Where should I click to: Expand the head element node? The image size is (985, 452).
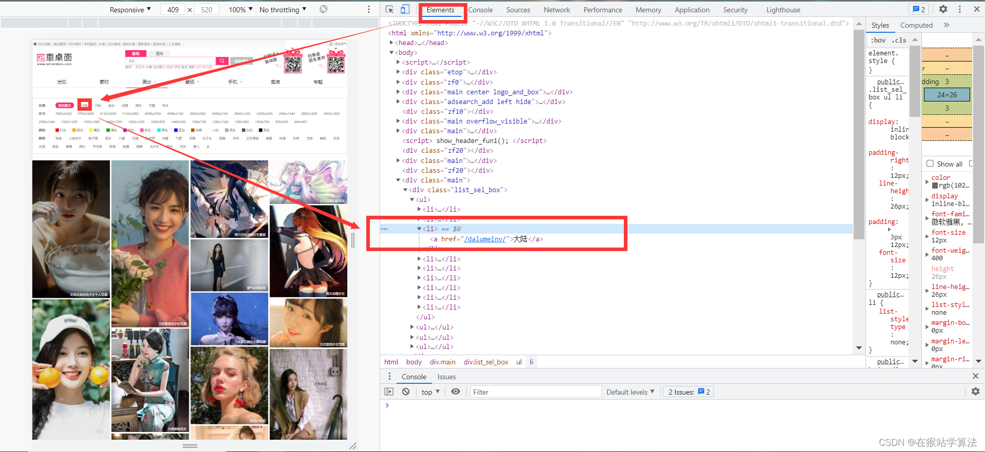click(x=391, y=43)
